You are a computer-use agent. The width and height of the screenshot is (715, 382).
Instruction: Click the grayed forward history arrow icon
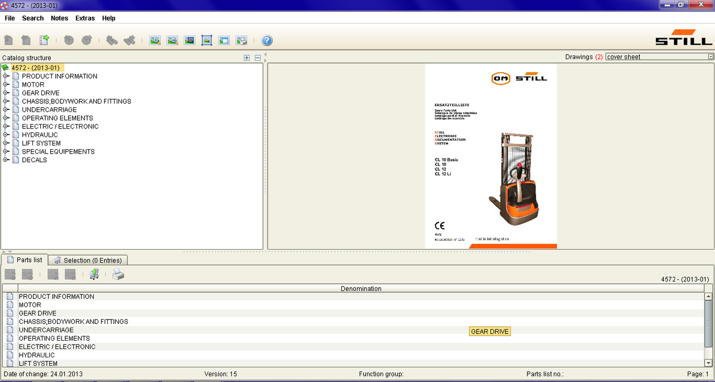point(87,40)
